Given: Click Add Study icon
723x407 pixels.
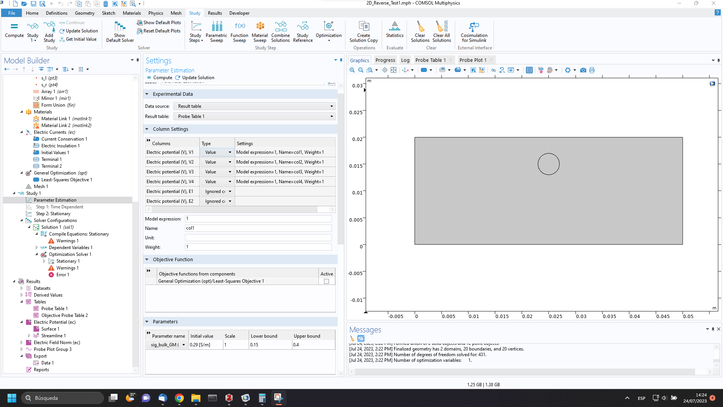Looking at the screenshot, I should pos(49,32).
